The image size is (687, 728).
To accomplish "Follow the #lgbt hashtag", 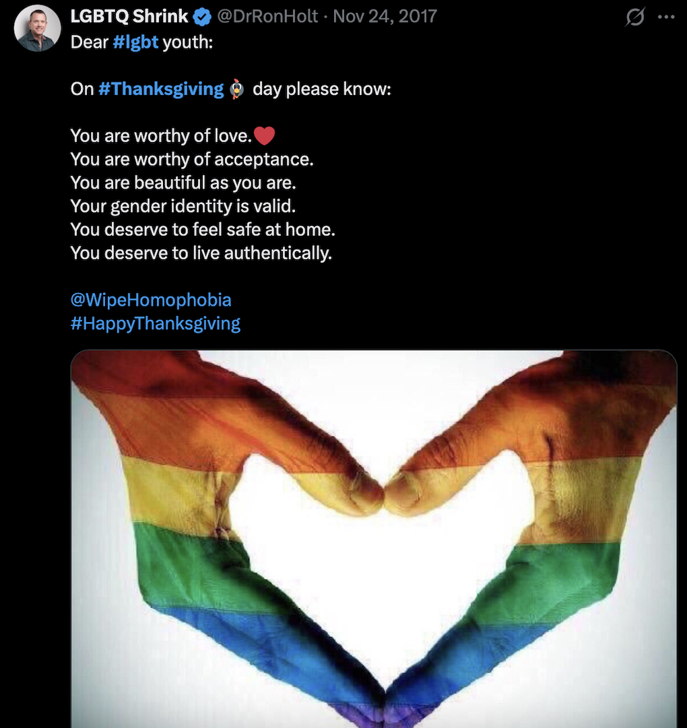I will (x=135, y=42).
